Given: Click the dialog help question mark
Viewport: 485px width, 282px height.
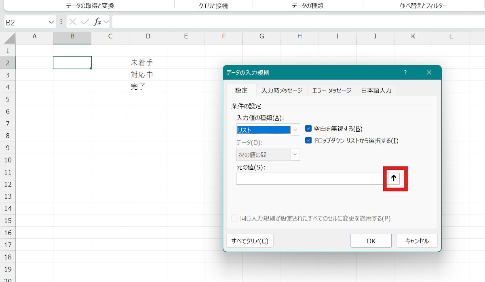Looking at the screenshot, I should [x=405, y=73].
